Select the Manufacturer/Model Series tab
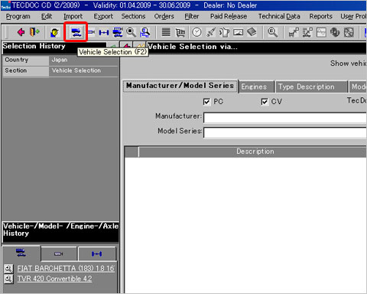 click(180, 86)
